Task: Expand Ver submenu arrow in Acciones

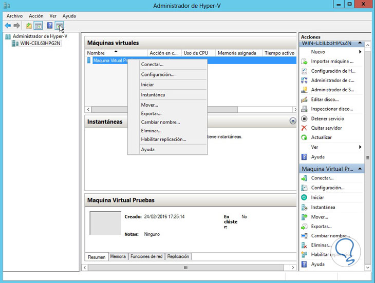Action: point(360,147)
